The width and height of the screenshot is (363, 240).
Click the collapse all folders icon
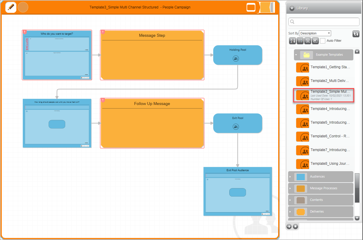pos(315,41)
